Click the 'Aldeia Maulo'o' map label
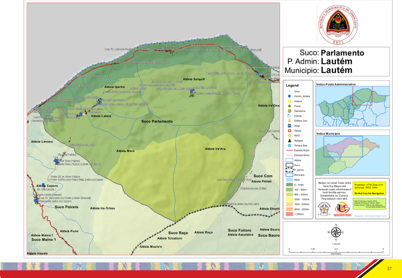 (x=151, y=247)
